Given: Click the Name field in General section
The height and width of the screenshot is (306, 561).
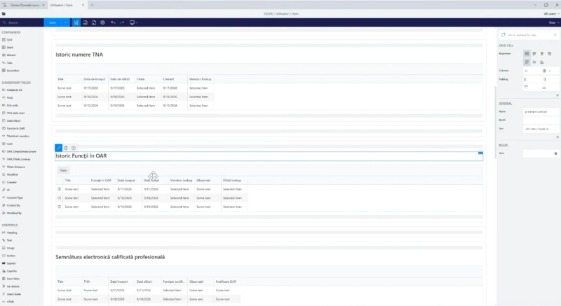Looking at the screenshot, I should pyautogui.click(x=541, y=112).
